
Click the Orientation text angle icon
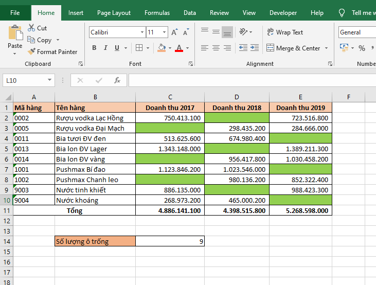click(x=243, y=32)
